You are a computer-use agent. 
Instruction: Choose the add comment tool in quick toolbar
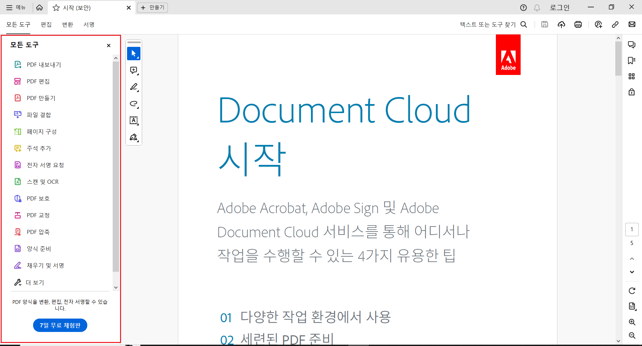click(x=134, y=70)
